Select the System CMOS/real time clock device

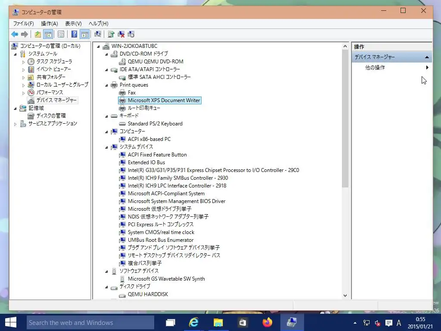tap(161, 232)
